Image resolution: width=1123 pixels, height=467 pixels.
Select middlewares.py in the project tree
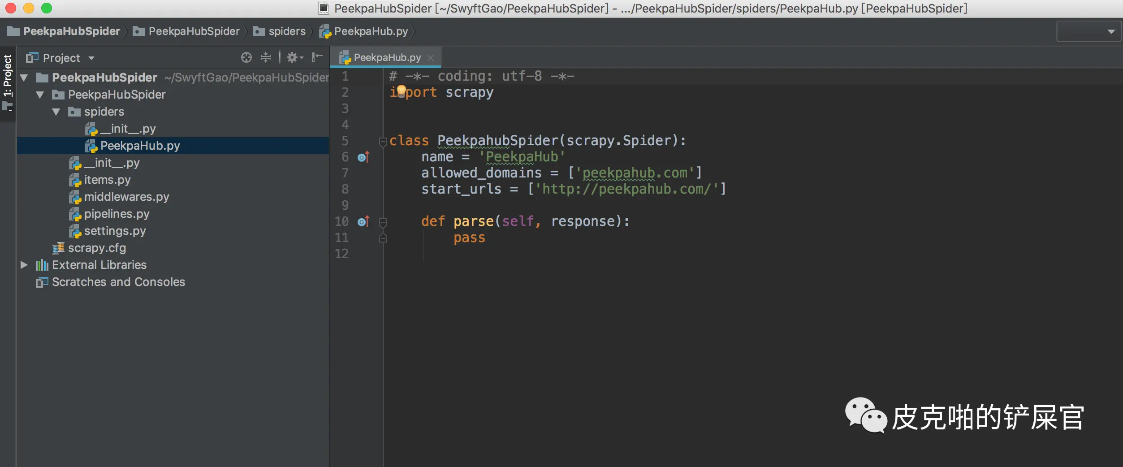(x=173, y=197)
